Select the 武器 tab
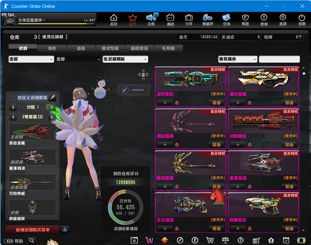The height and width of the screenshot is (245, 311). pyautogui.click(x=23, y=48)
